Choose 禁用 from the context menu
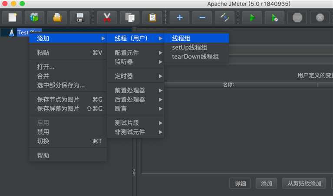The image size is (333, 196). pyautogui.click(x=68, y=132)
